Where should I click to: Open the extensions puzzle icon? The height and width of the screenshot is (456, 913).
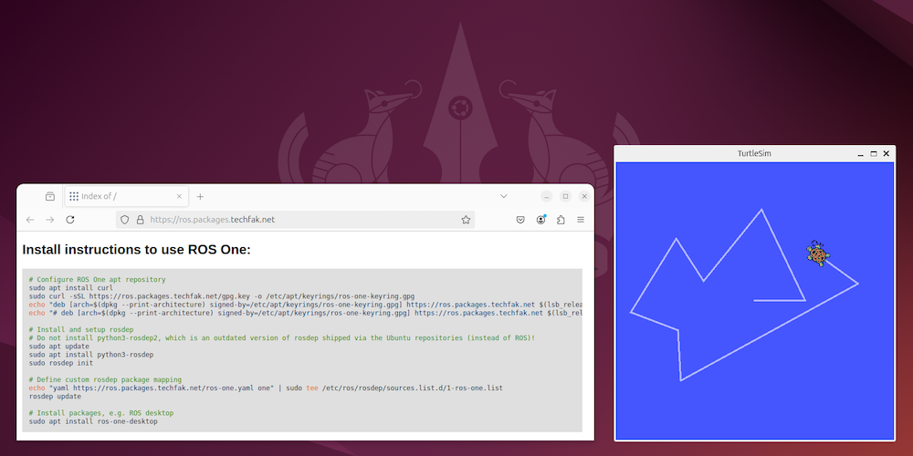coord(561,220)
